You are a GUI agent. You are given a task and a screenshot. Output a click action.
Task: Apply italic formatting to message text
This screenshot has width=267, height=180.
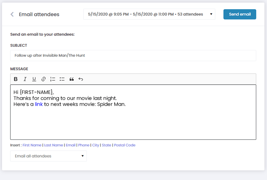point(25,79)
